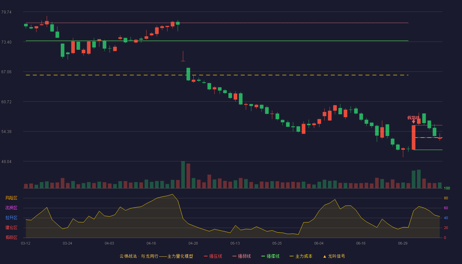Image resolution: width=462 pixels, height=264 pixels.
Task: Click the tall red candle under 假龙吟
Action: coord(413,137)
